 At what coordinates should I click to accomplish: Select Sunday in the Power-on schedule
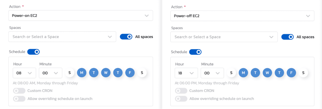(69, 73)
